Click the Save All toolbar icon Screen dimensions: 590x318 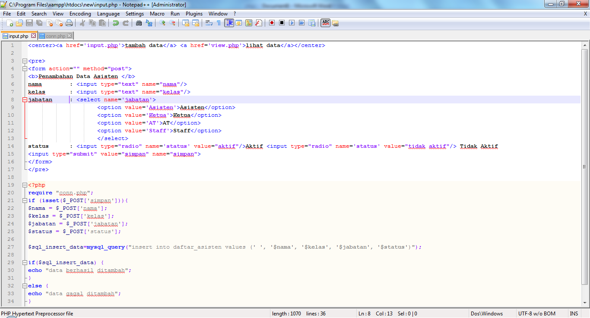(x=39, y=23)
